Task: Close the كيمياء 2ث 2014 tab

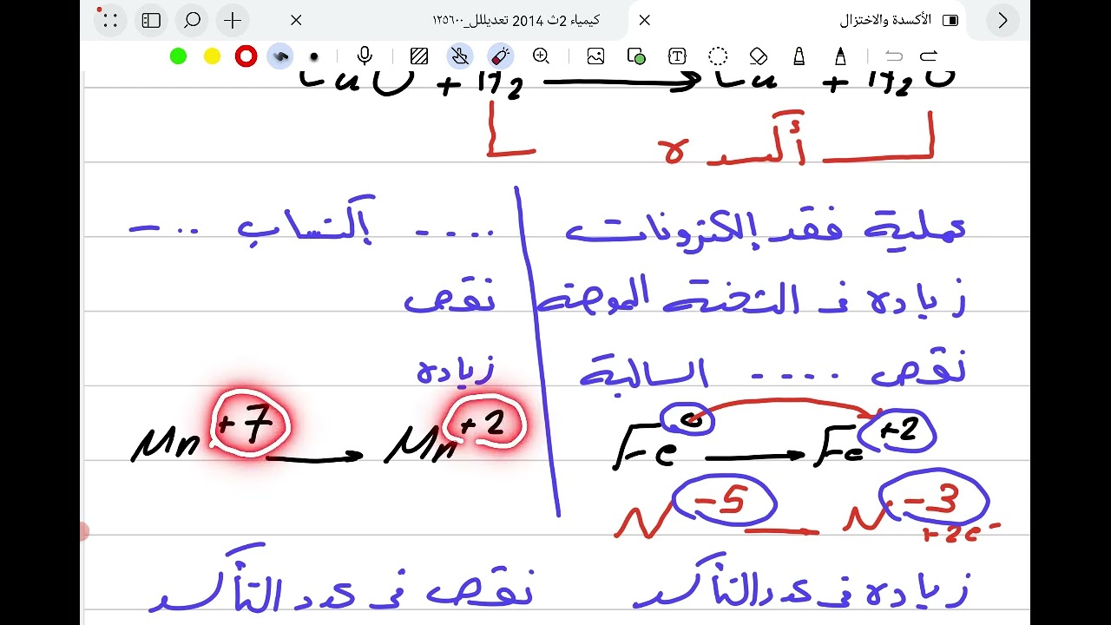Action: [296, 20]
